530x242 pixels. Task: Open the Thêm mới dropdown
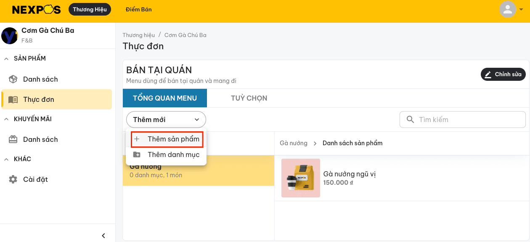tap(166, 120)
